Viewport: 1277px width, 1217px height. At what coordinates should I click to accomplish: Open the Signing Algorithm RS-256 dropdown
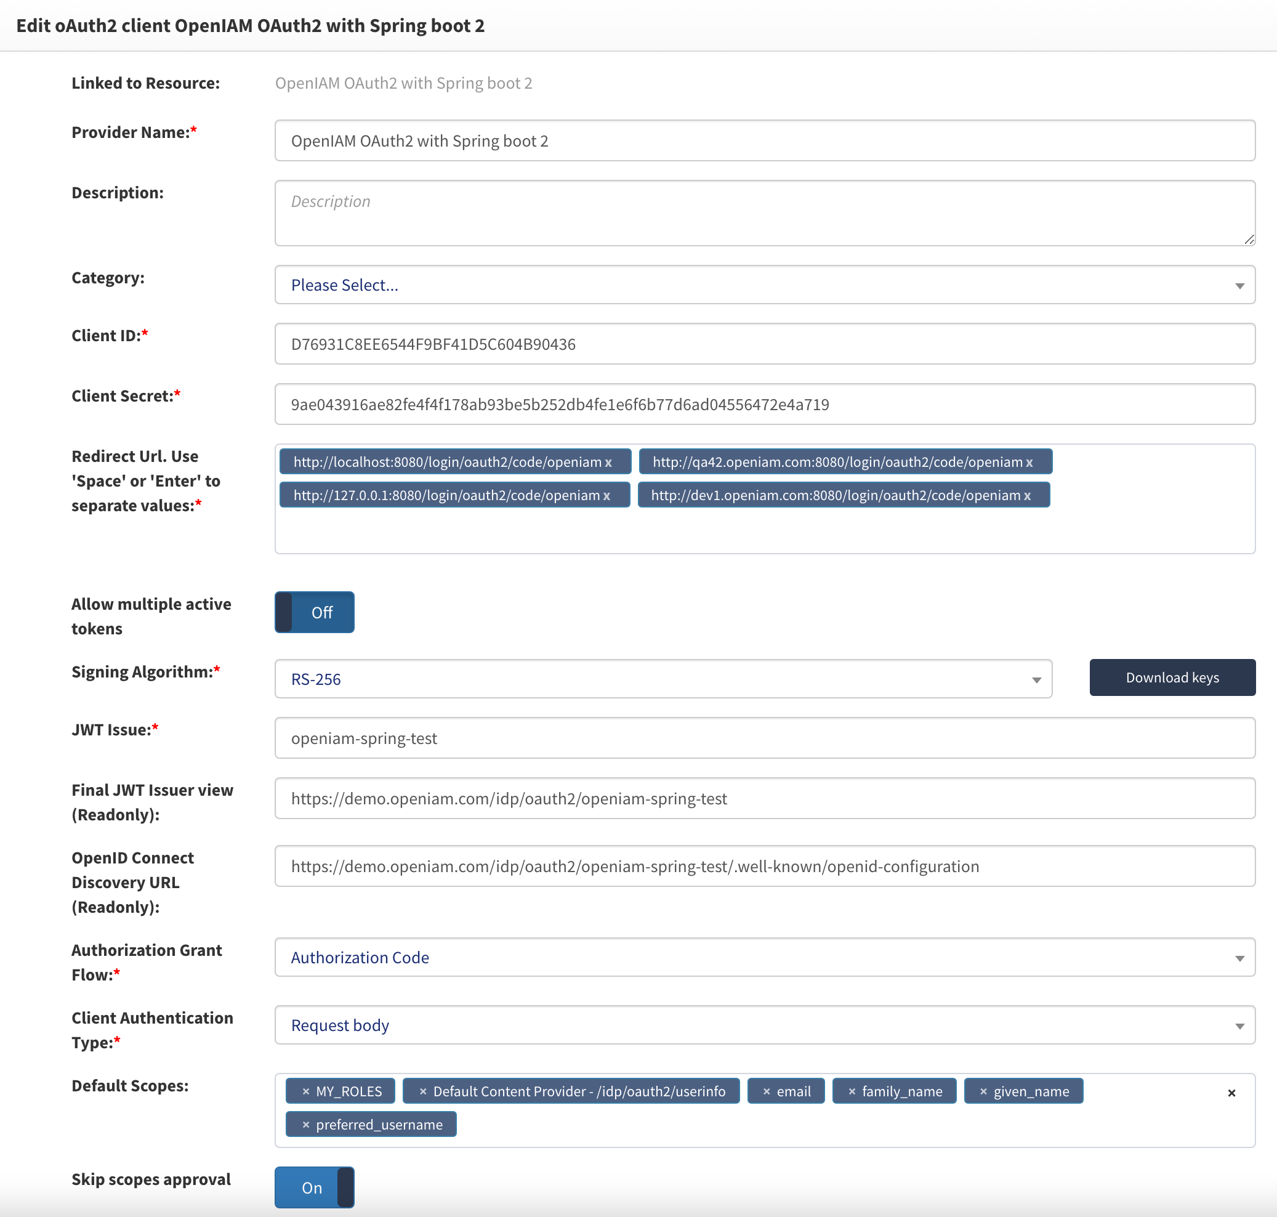pos(664,679)
